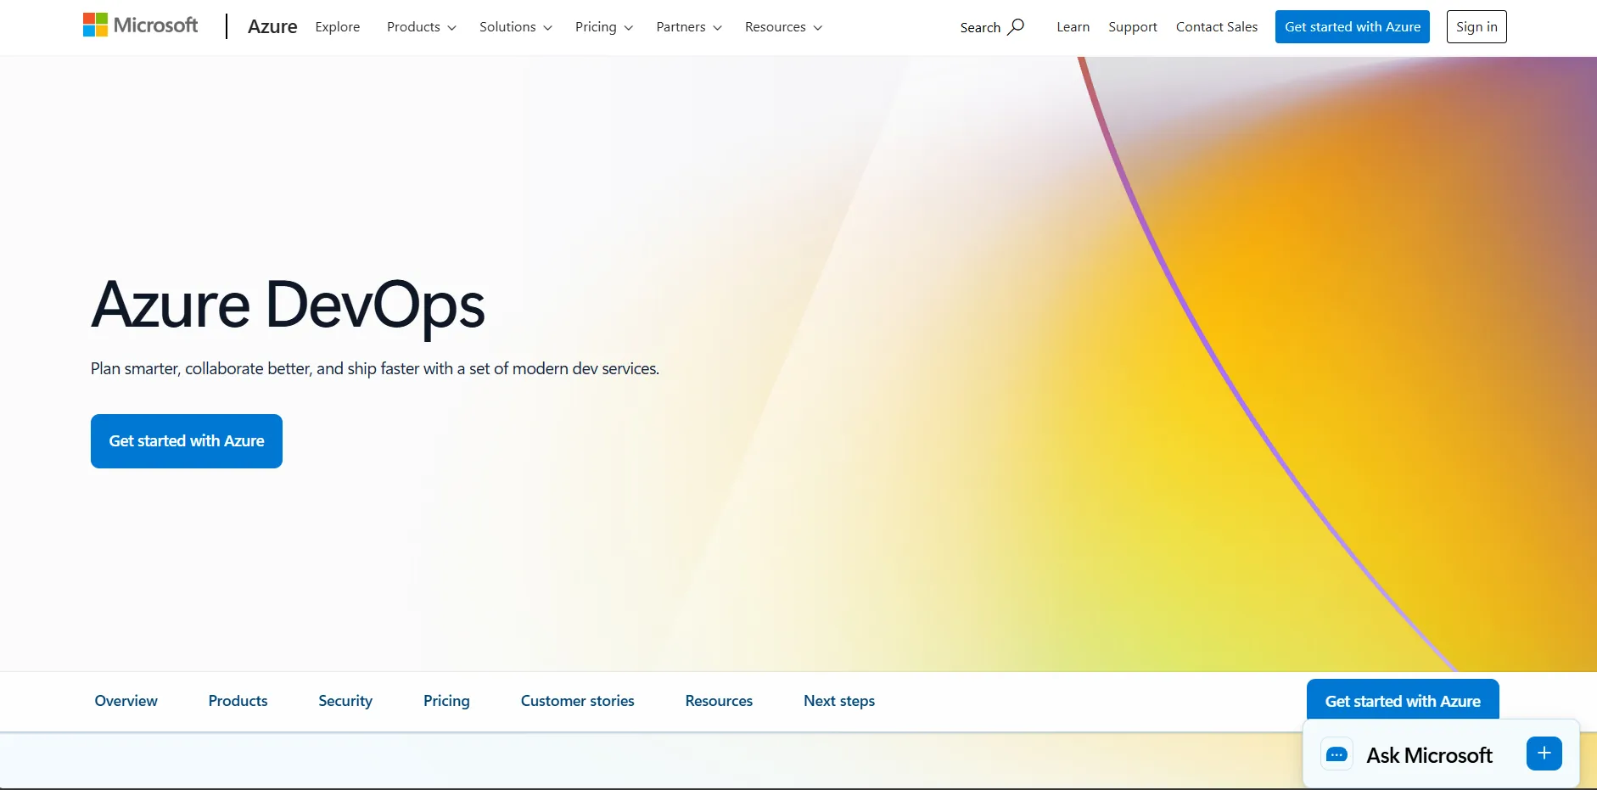Open the Support link
The height and width of the screenshot is (790, 1597).
1133,27
